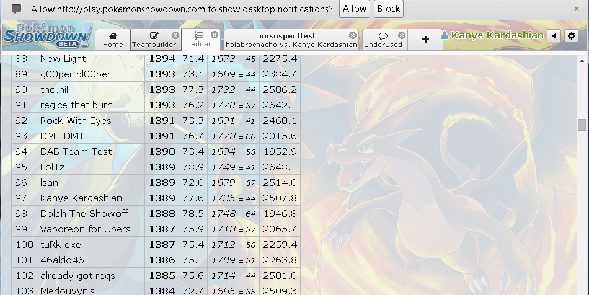Open the sound volume icon
The image size is (589, 295).
pos(554,36)
